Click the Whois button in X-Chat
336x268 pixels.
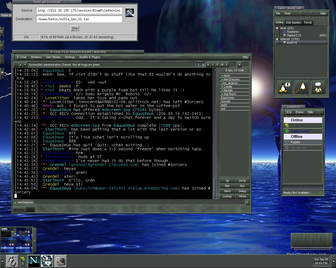point(242,196)
